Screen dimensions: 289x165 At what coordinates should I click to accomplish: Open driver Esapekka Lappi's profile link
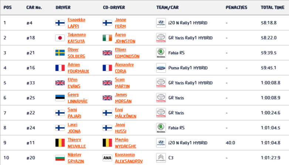(x=76, y=23)
